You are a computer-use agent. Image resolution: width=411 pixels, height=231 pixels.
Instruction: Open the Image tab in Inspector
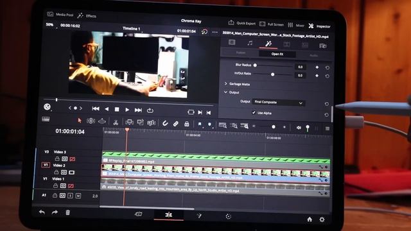(x=304, y=45)
